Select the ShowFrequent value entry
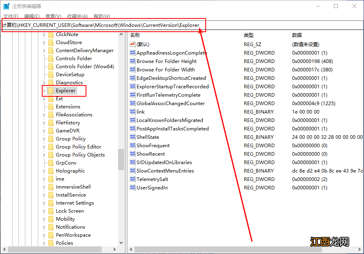The height and width of the screenshot is (254, 364). tap(153, 146)
